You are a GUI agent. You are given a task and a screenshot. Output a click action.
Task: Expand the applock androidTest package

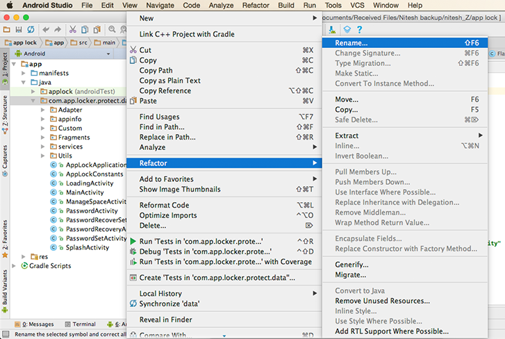(33, 92)
